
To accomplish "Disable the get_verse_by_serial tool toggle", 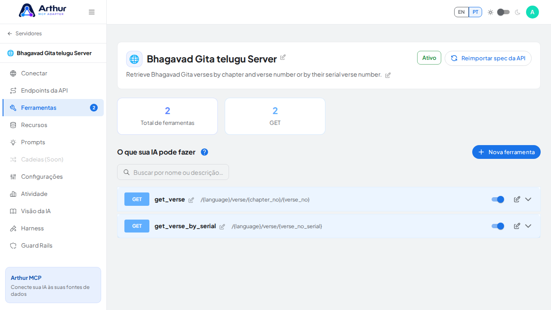I will point(498,226).
